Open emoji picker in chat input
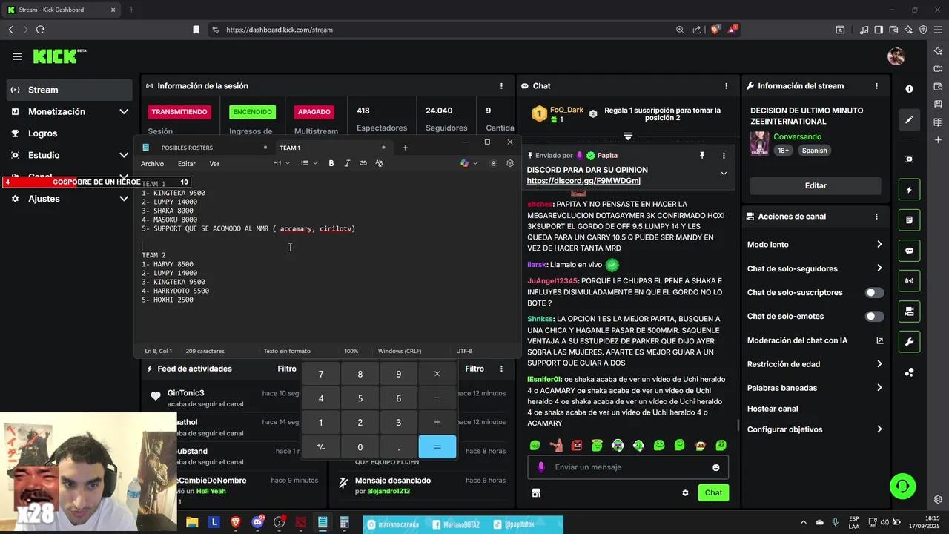This screenshot has width=949, height=534. (716, 467)
